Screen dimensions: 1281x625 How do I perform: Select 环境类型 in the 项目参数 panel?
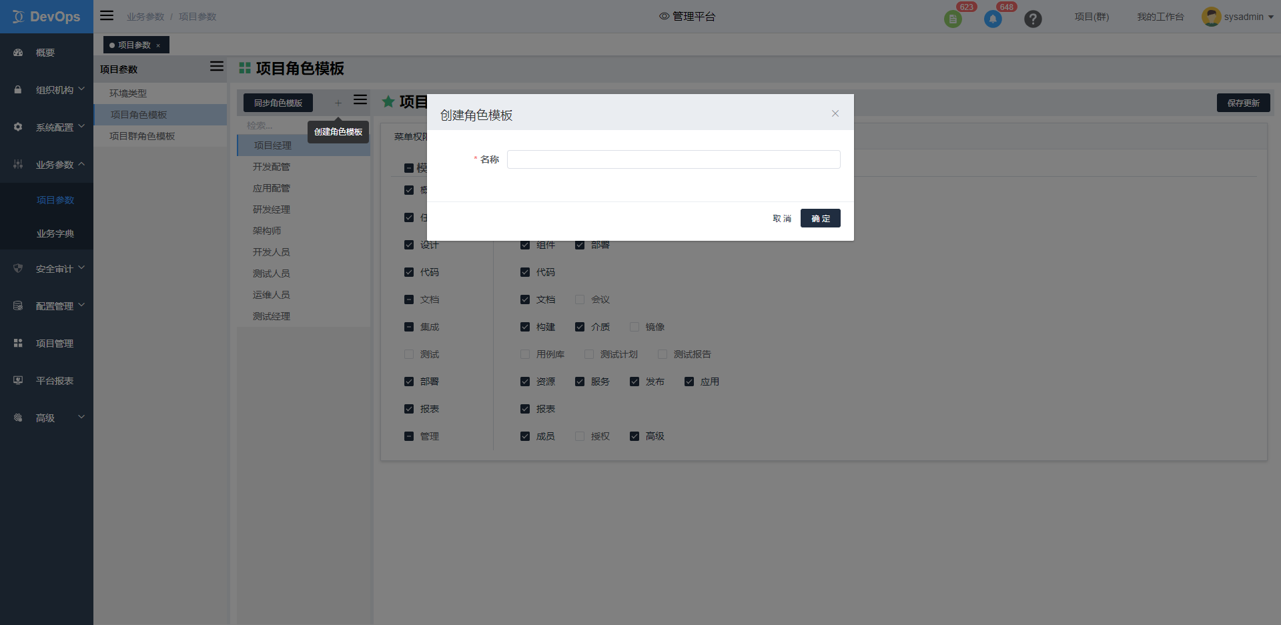pyautogui.click(x=160, y=93)
